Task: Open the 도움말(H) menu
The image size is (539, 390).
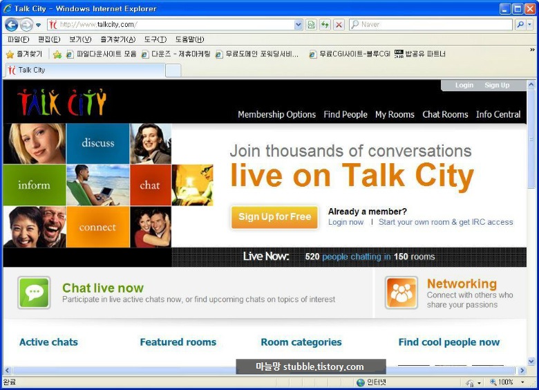Action: tap(189, 39)
